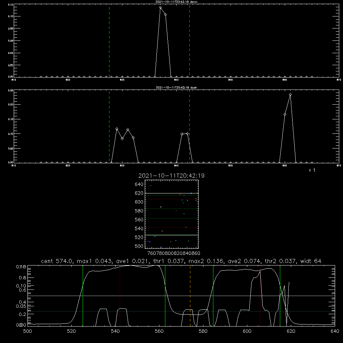
Task: Click x-axis label '600' of the bottom plot
Action: pos(247,331)
